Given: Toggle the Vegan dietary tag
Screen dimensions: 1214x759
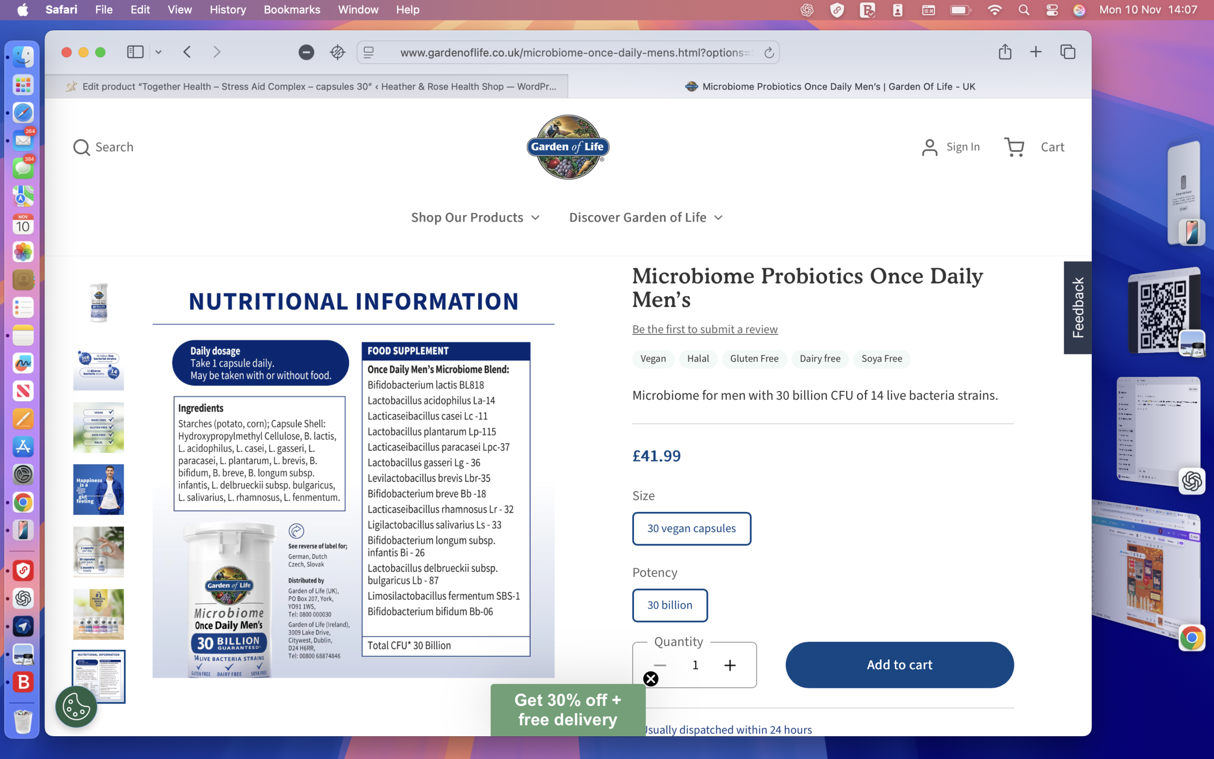Looking at the screenshot, I should [653, 359].
